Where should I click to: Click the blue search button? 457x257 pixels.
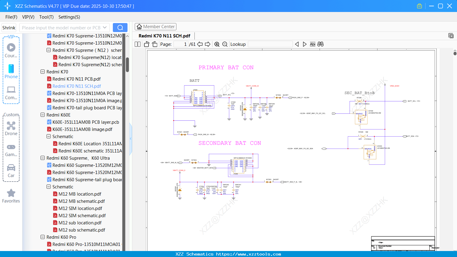point(120,28)
